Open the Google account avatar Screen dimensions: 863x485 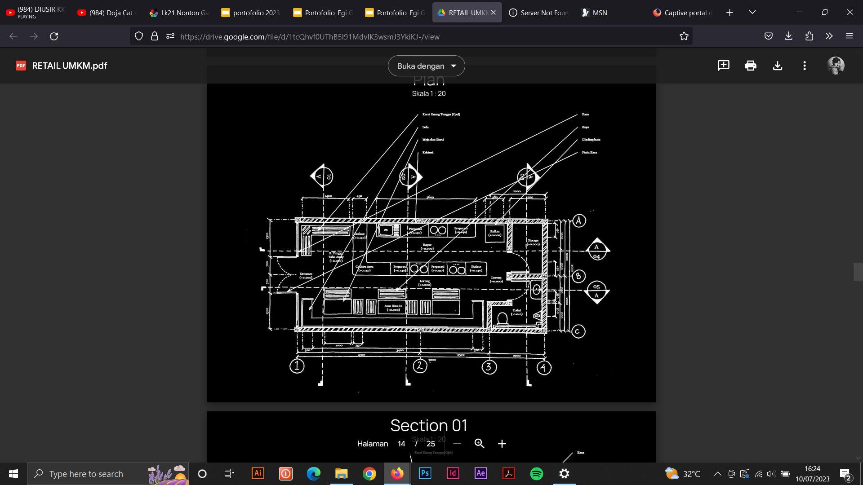click(836, 66)
